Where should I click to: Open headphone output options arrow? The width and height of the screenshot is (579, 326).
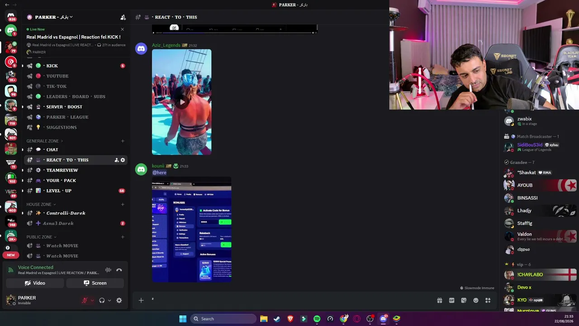point(109,300)
